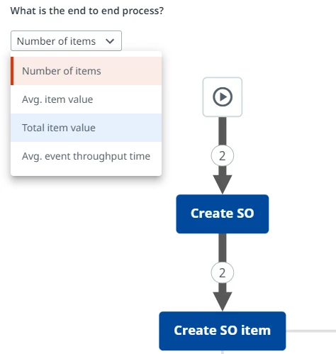Click the start event play icon

pyautogui.click(x=223, y=97)
